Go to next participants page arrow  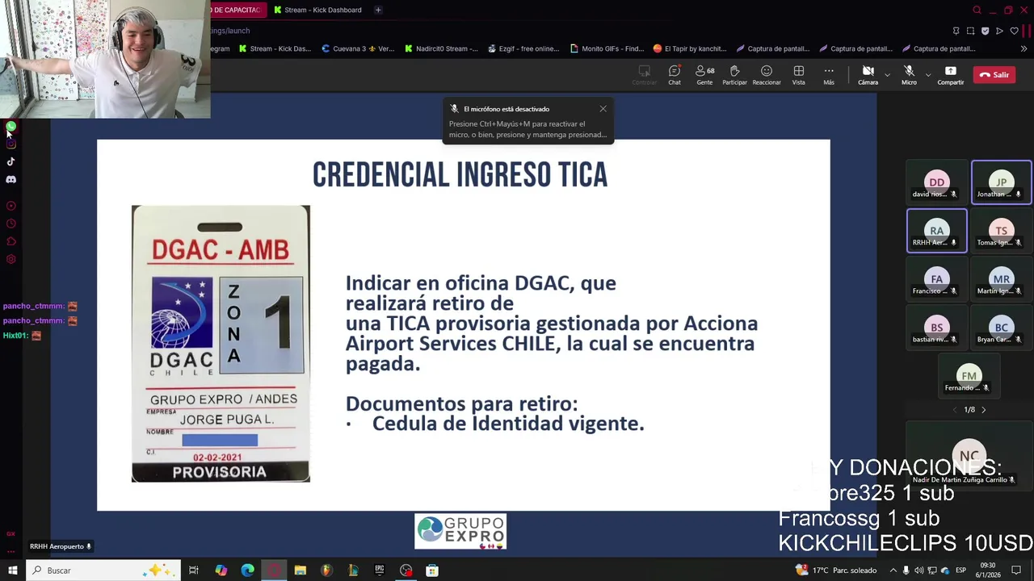(983, 410)
